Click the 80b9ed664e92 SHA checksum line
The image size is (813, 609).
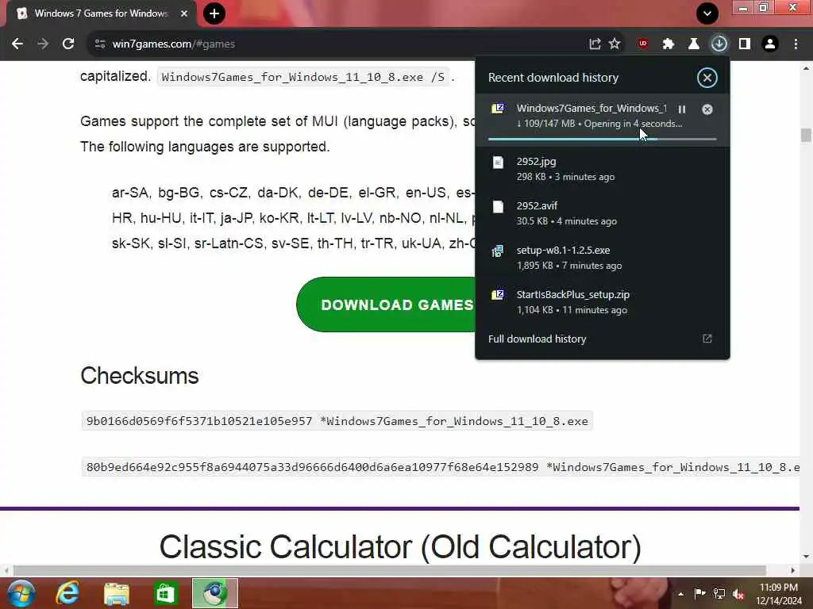pos(440,467)
